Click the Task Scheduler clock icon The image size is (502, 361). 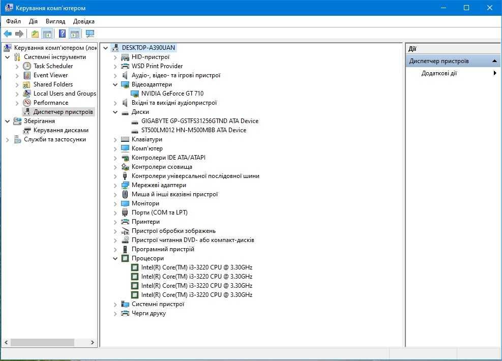click(27, 66)
